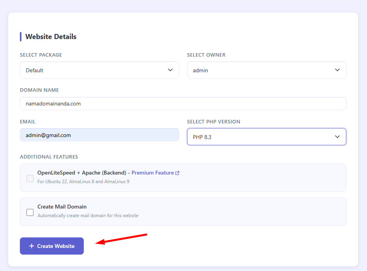Click the mail domain description text
Viewport: 367px width, 271px height.
pyautogui.click(x=88, y=216)
